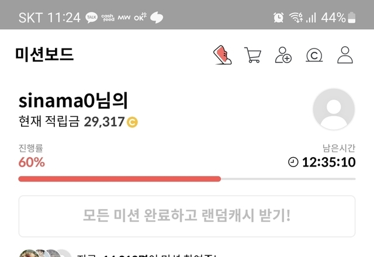Open the cash coin C icon
The width and height of the screenshot is (374, 257).
coord(314,55)
